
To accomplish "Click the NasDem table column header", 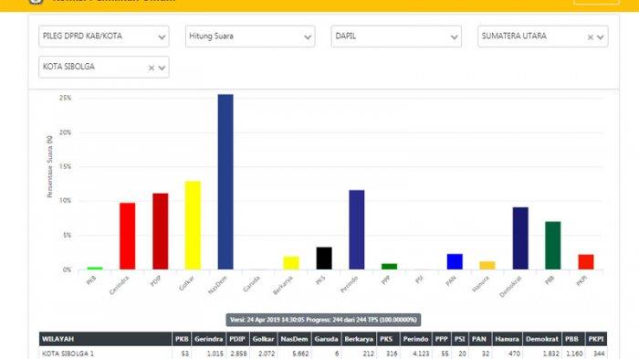I will coord(294,339).
